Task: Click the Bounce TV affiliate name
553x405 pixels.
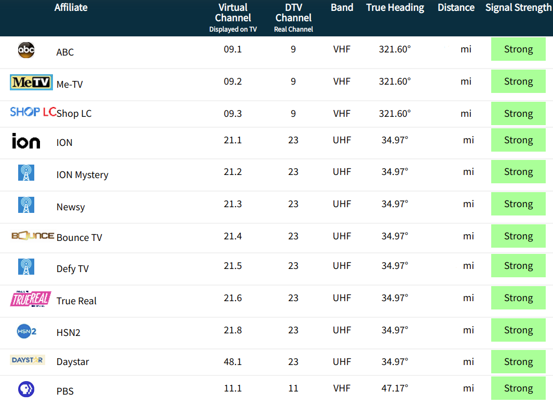Action: click(x=79, y=237)
